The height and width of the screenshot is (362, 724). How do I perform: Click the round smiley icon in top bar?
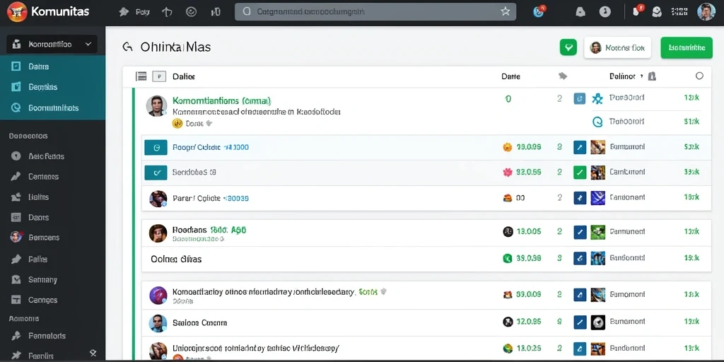[191, 12]
